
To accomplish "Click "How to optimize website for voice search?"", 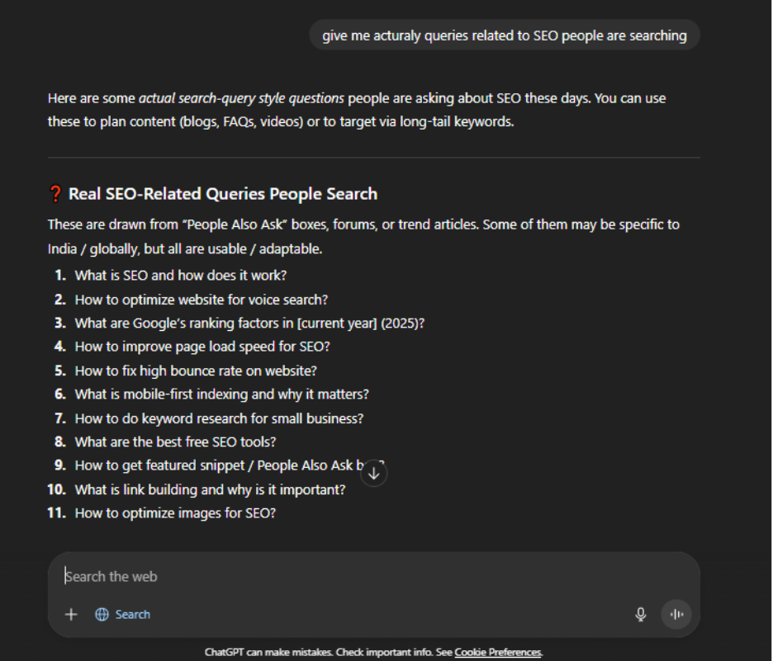I will 202,300.
